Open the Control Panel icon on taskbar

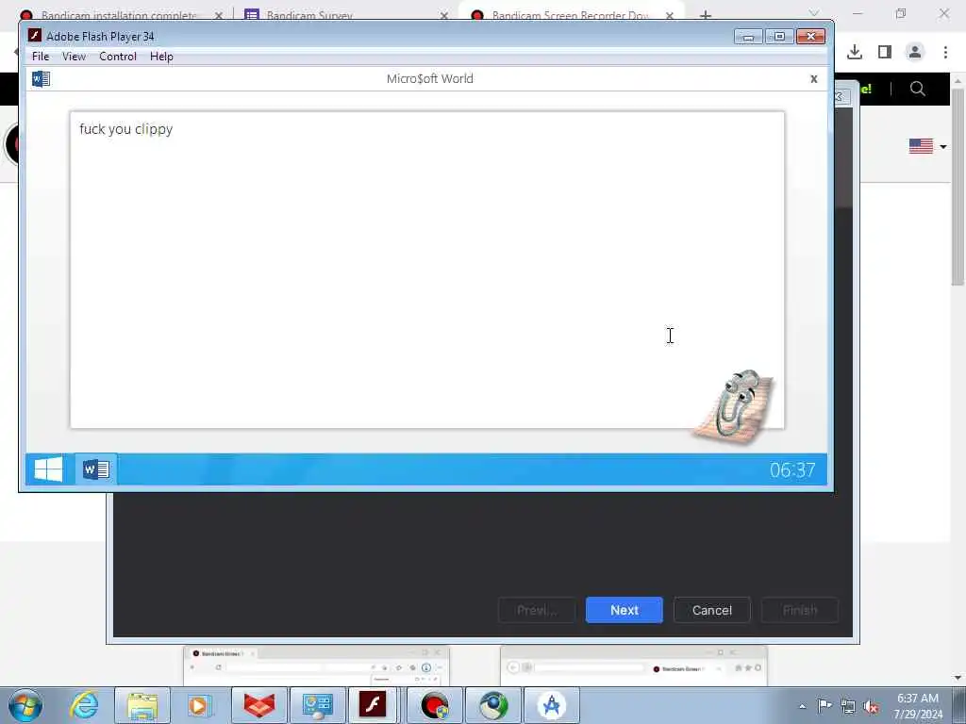pos(318,705)
